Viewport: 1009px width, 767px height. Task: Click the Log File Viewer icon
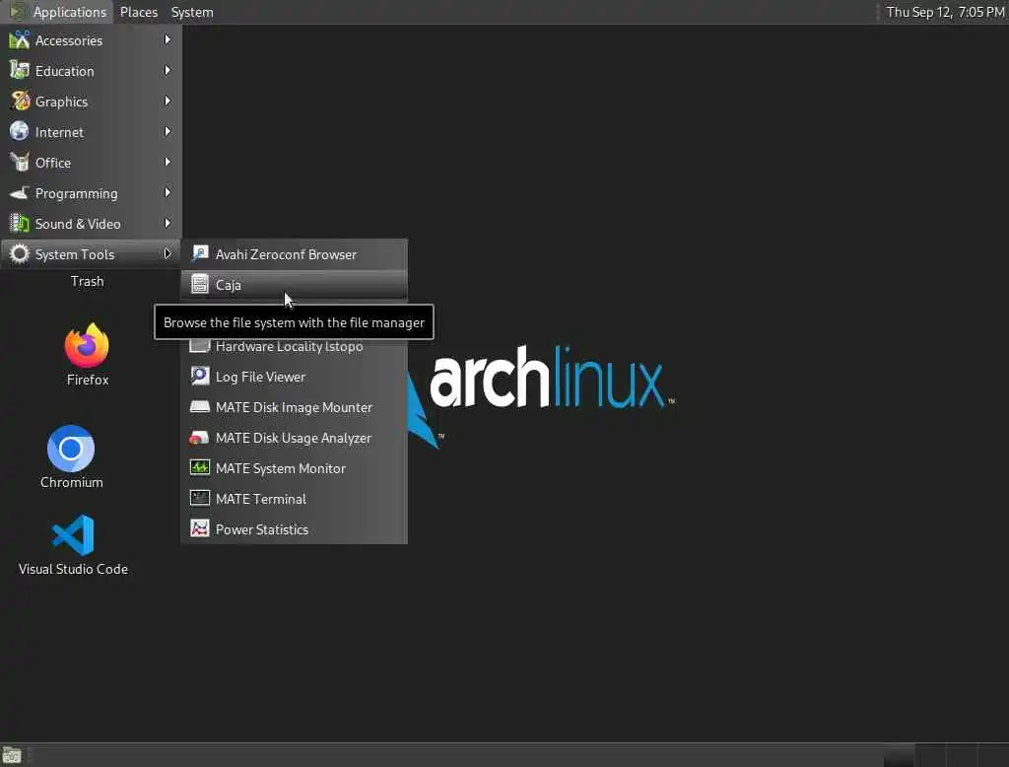(200, 376)
